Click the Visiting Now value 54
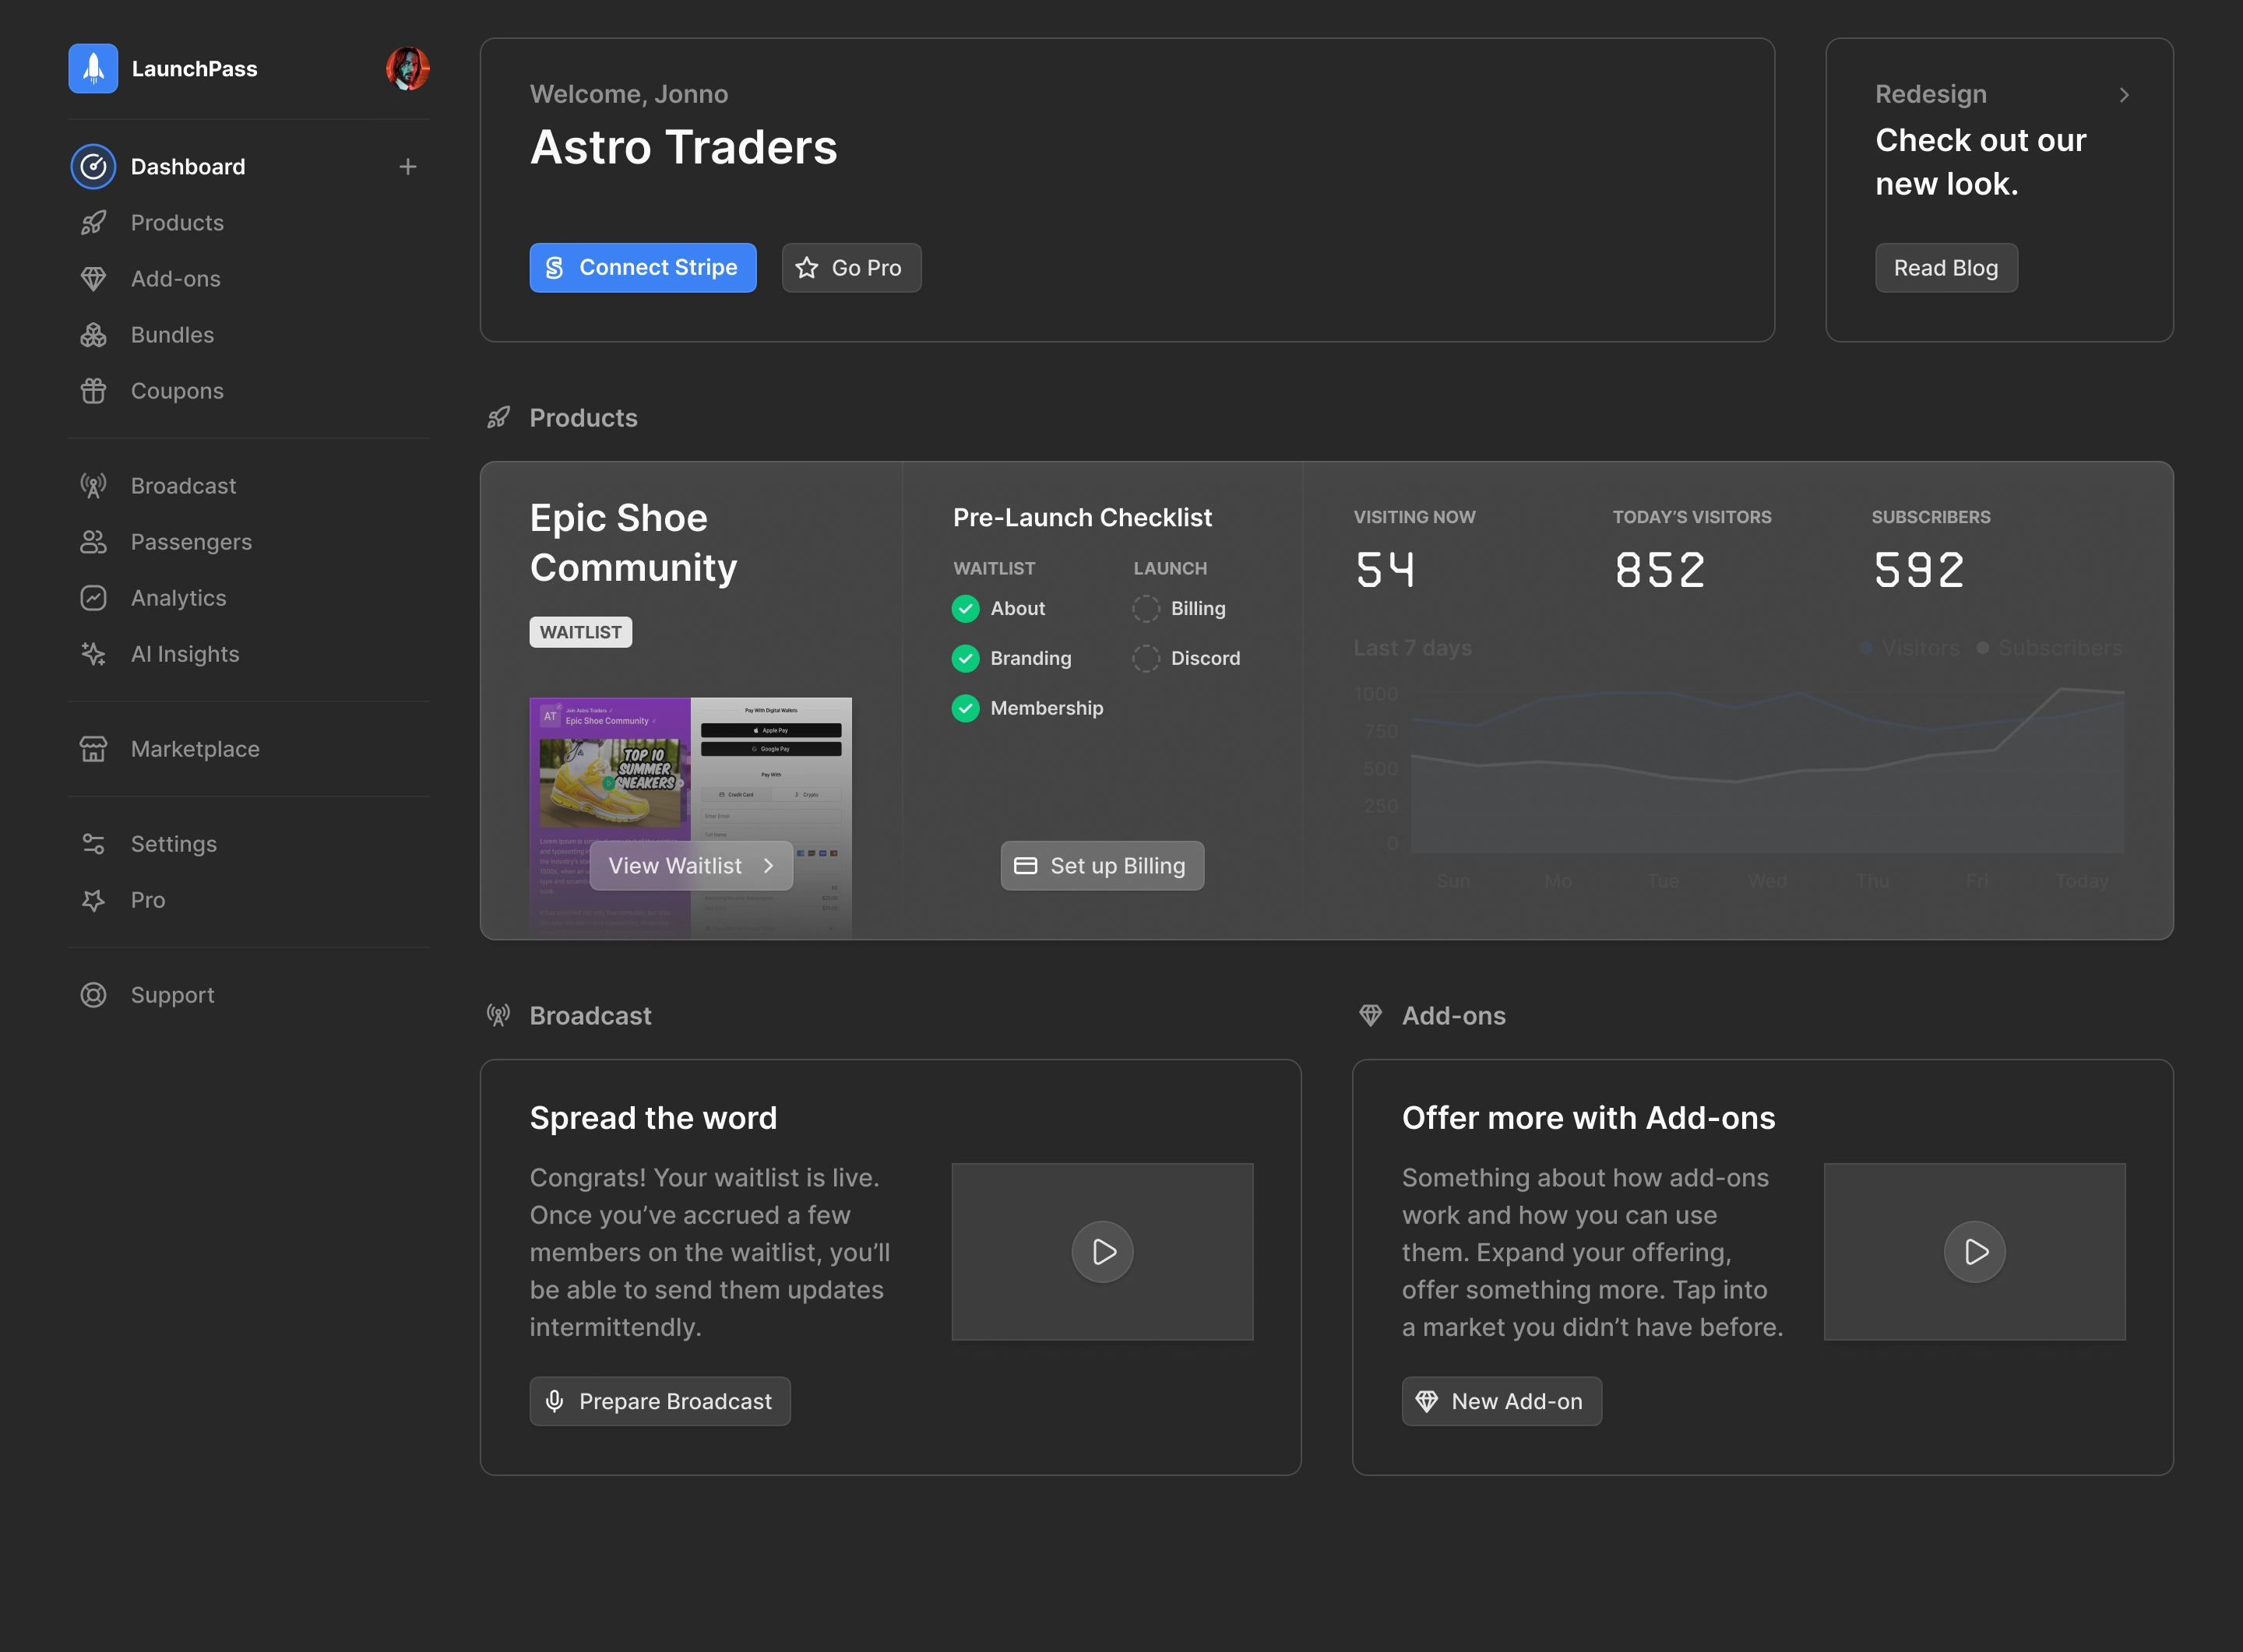This screenshot has height=1652, width=2243. pos(1385,569)
